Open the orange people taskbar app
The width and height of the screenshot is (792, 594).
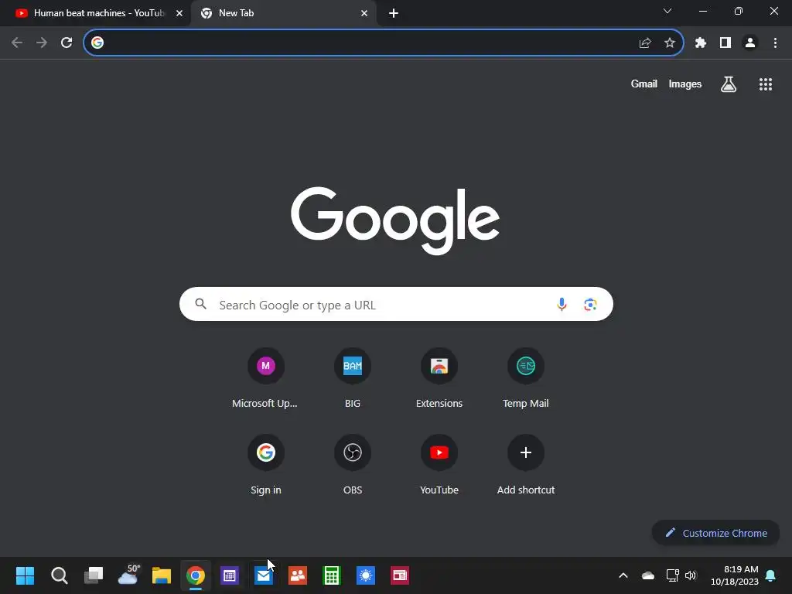tap(298, 575)
